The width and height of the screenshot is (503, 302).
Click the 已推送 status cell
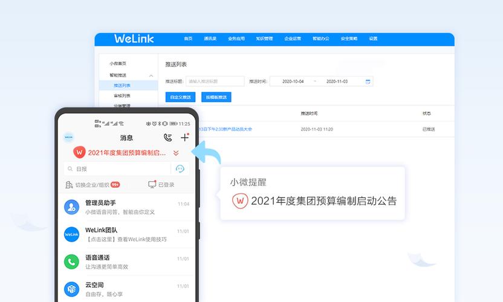click(429, 129)
